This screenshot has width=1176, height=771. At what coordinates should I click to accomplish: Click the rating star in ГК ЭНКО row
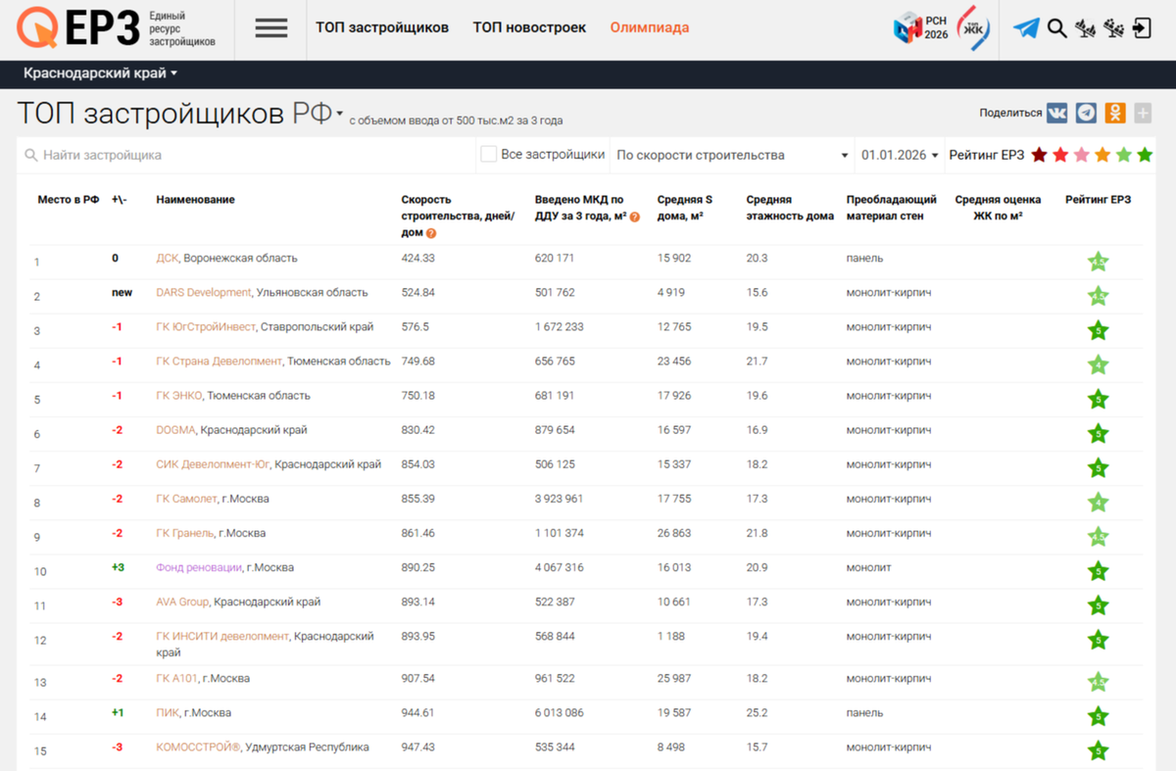pyautogui.click(x=1098, y=399)
